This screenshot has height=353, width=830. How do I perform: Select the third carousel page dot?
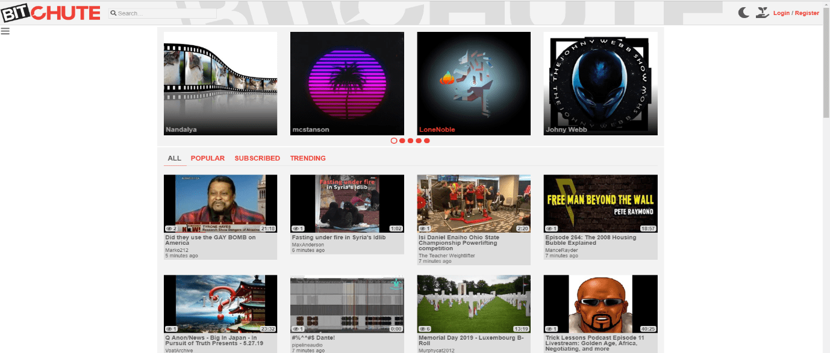coord(410,141)
